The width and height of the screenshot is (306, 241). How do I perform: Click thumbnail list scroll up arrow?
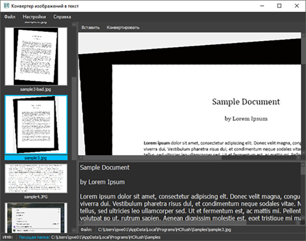pyautogui.click(x=74, y=25)
